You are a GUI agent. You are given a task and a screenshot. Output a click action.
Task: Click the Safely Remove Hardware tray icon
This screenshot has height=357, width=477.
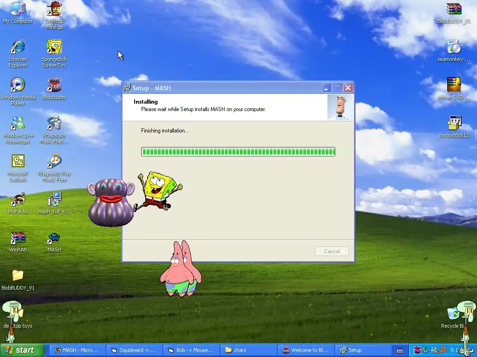pyautogui.click(x=426, y=350)
